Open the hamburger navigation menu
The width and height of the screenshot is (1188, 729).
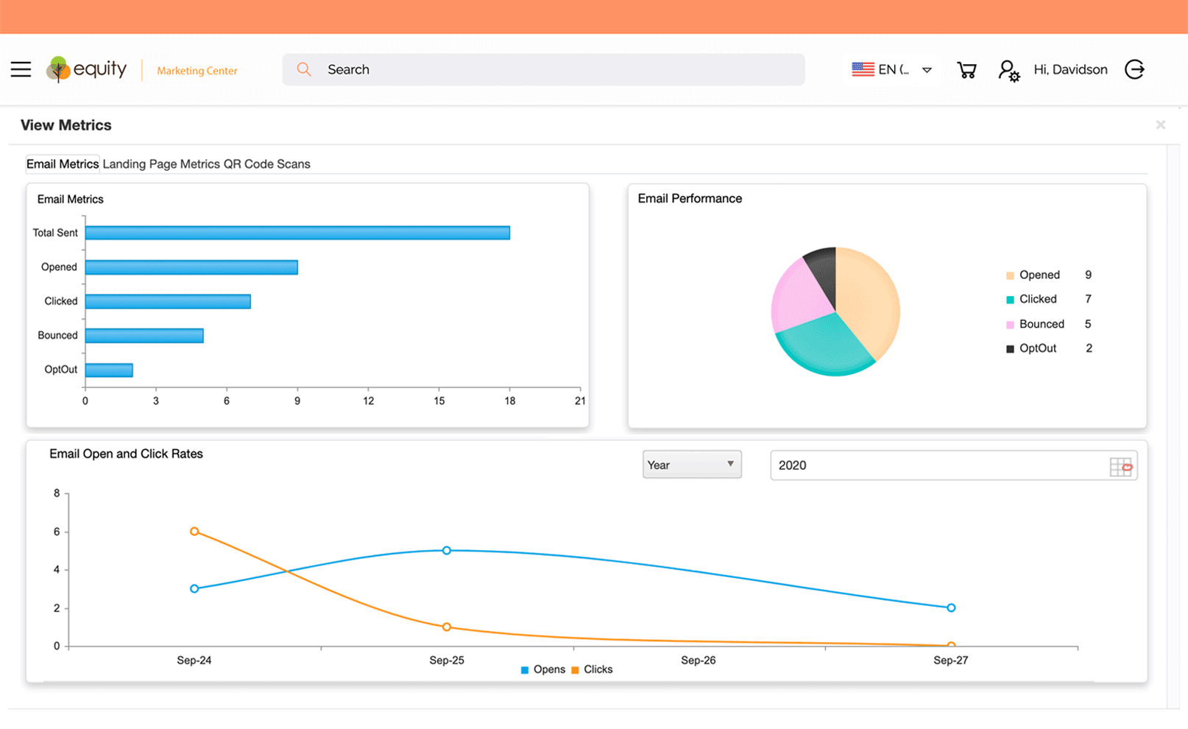[21, 68]
